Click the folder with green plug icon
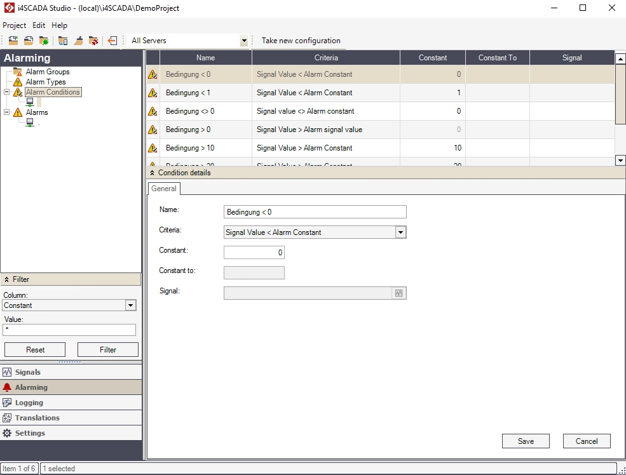The image size is (626, 475). (44, 41)
